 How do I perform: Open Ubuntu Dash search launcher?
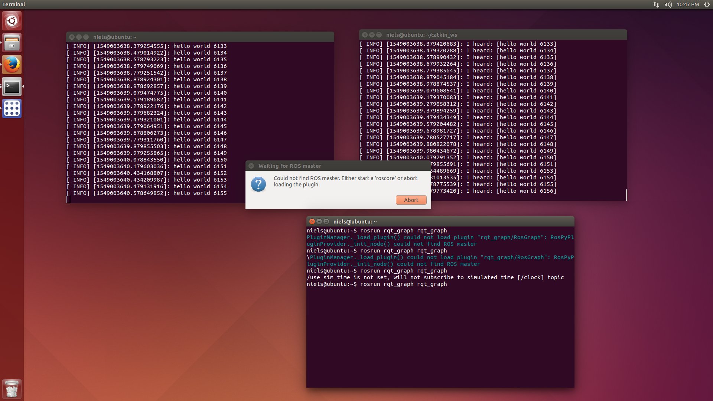[12, 21]
